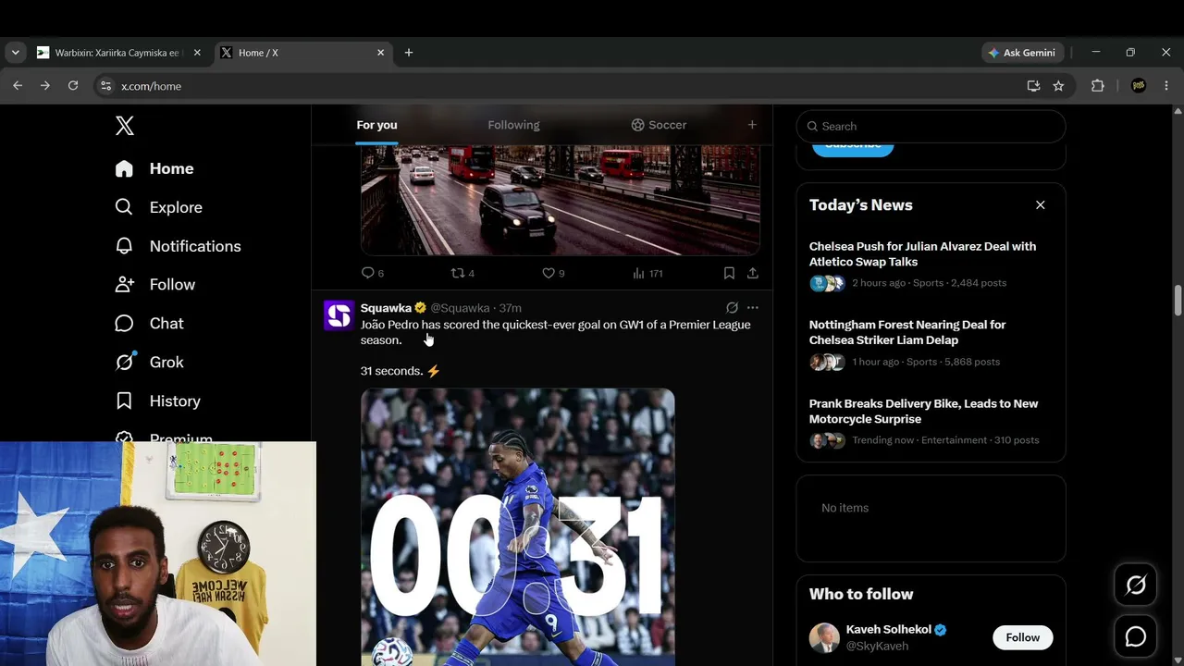Switch to the Soccer tab
This screenshot has height=666, width=1184.
click(659, 125)
